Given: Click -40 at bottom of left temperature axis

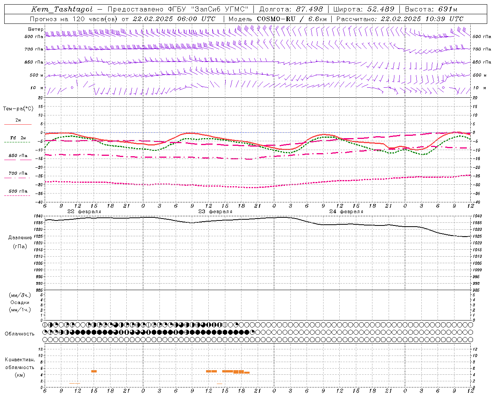Looking at the screenshot, I should click(x=40, y=202).
